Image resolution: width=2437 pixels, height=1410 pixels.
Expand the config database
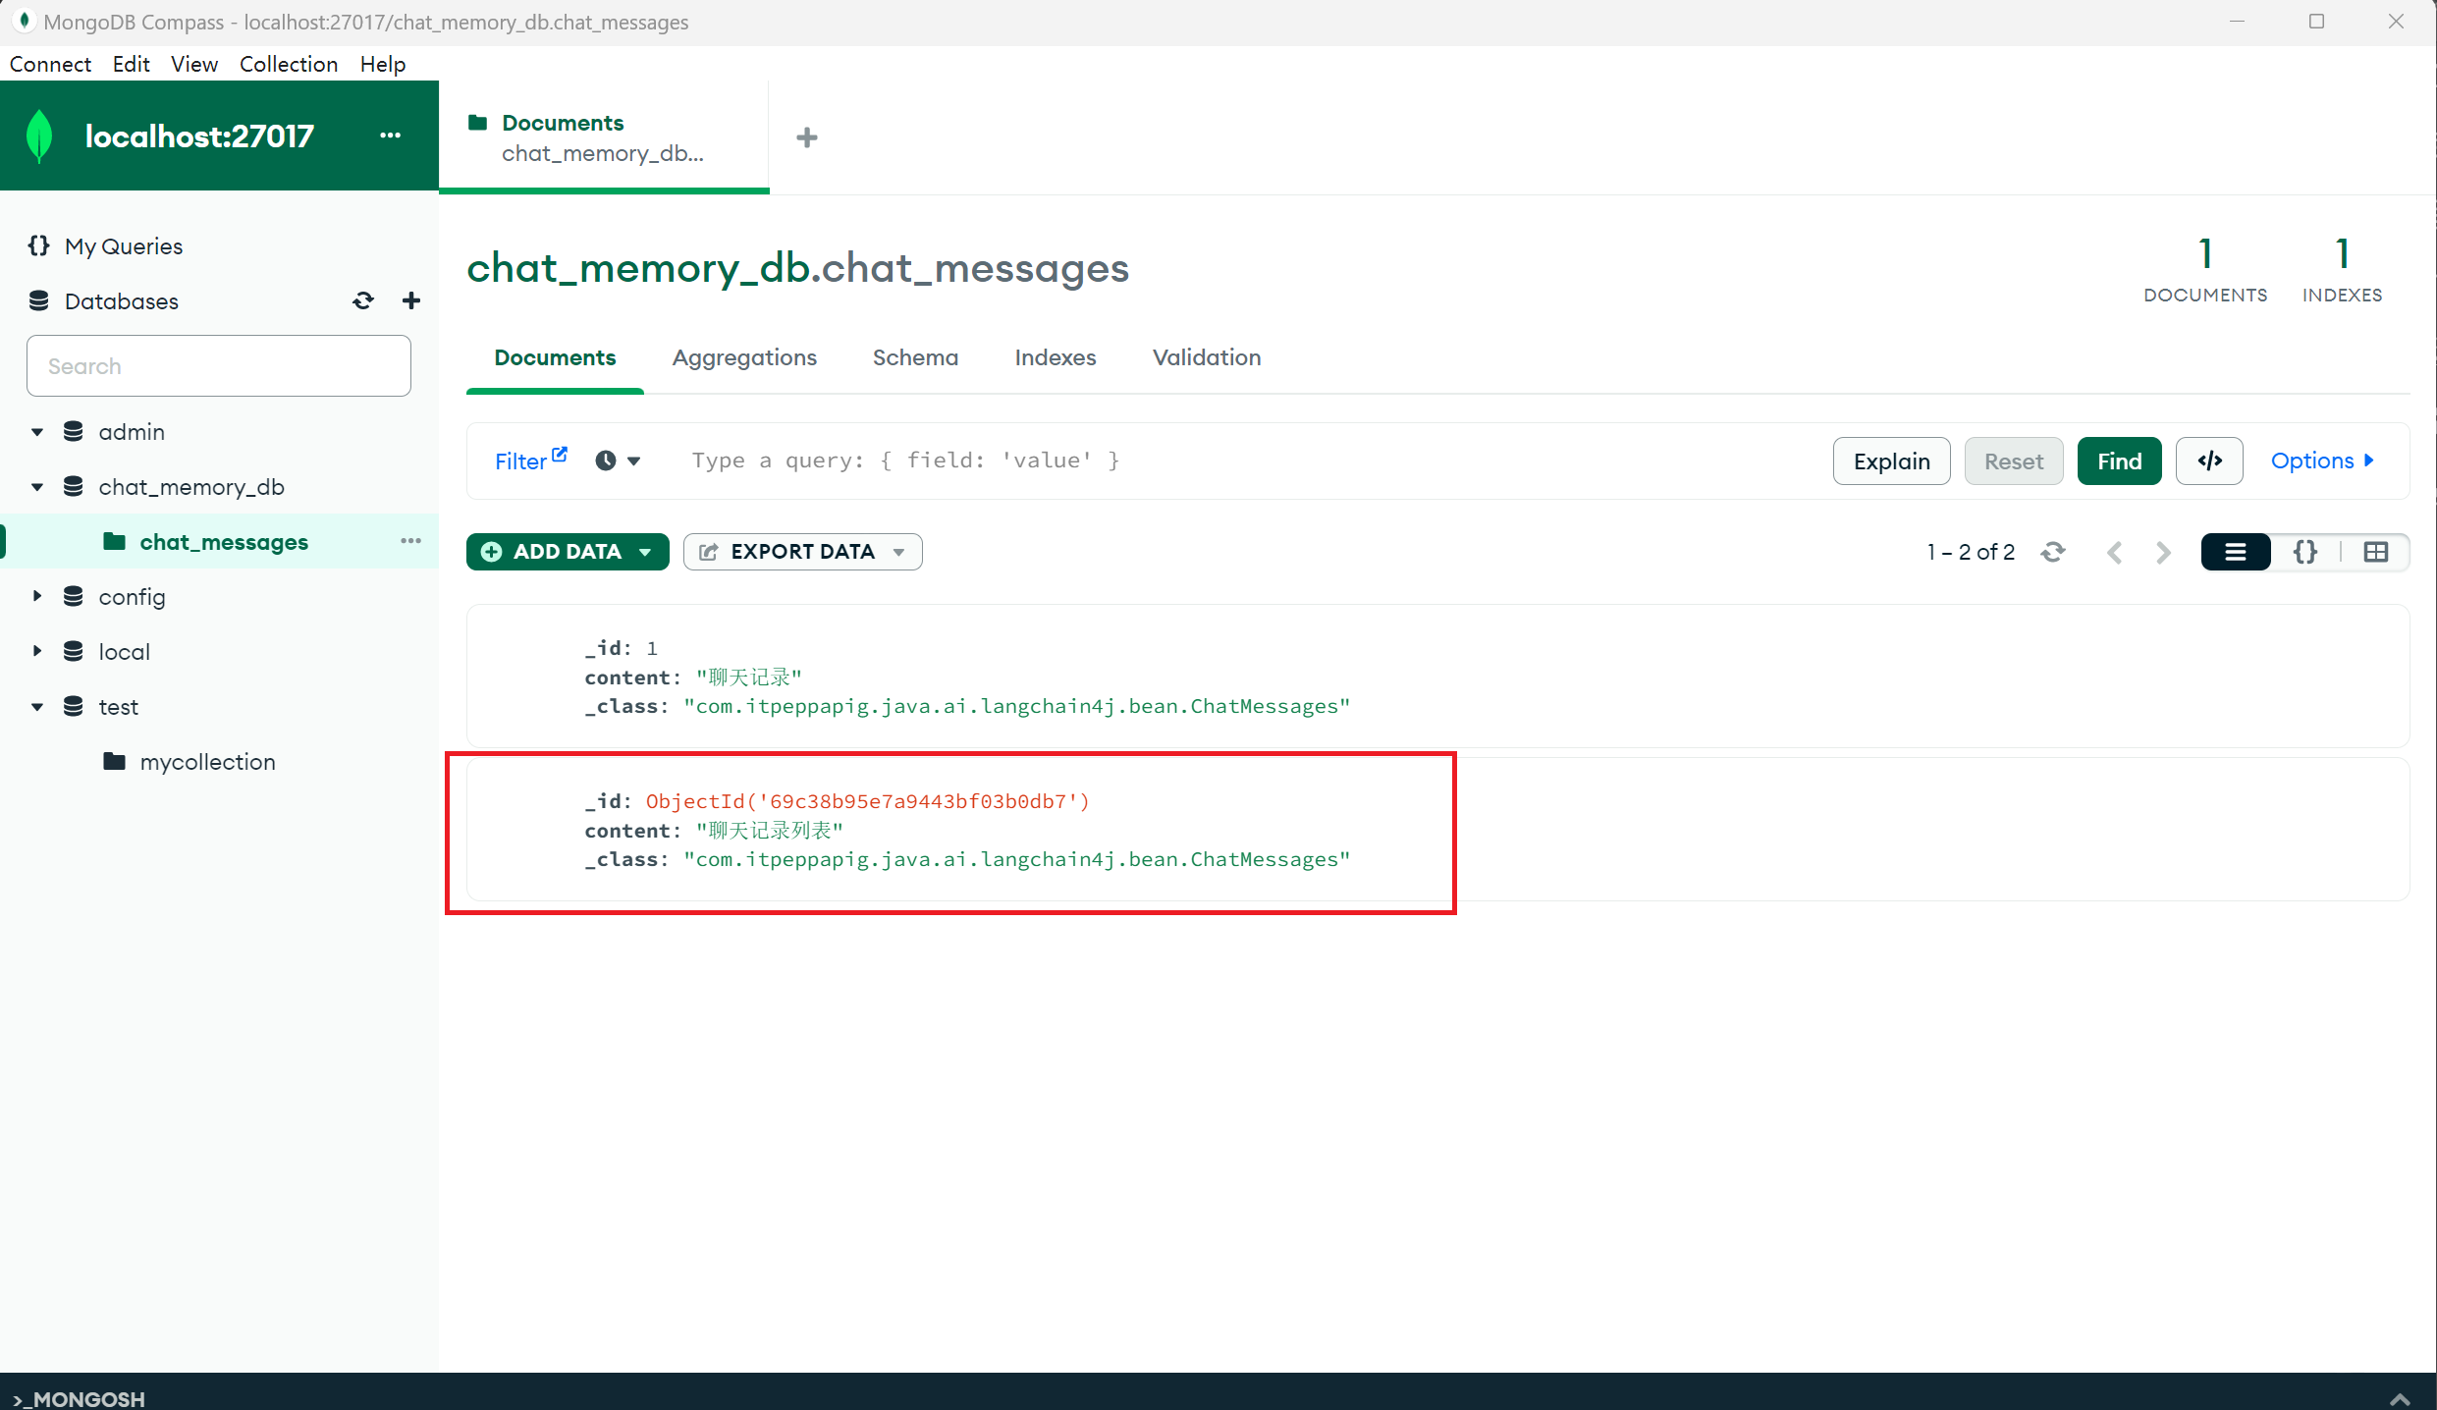(37, 596)
